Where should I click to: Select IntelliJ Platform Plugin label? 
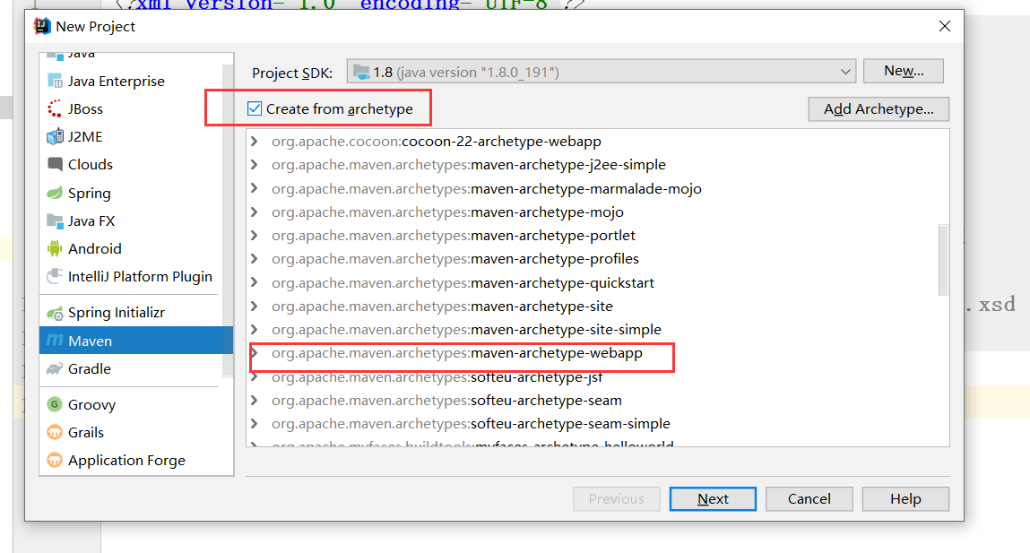140,276
